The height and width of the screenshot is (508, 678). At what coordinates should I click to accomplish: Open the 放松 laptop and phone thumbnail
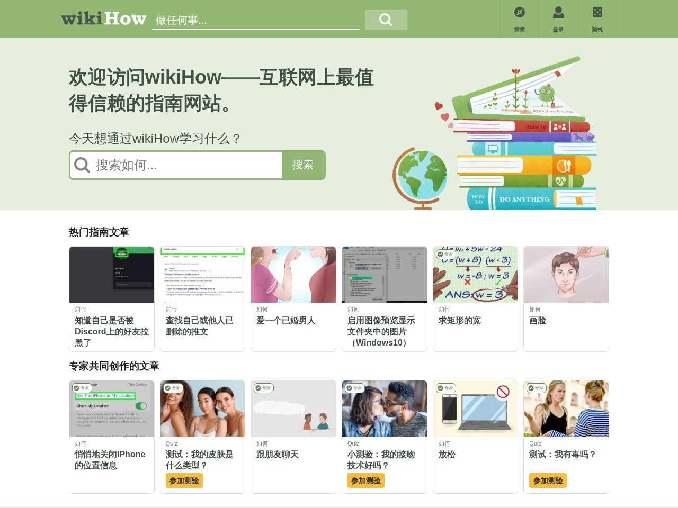click(476, 409)
